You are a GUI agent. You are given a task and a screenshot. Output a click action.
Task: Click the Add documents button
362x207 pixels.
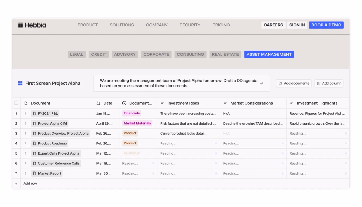(x=294, y=83)
